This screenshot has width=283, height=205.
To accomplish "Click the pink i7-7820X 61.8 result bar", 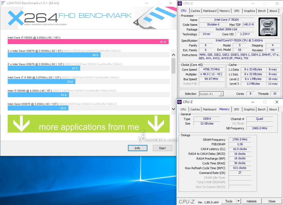I will coord(88,42).
